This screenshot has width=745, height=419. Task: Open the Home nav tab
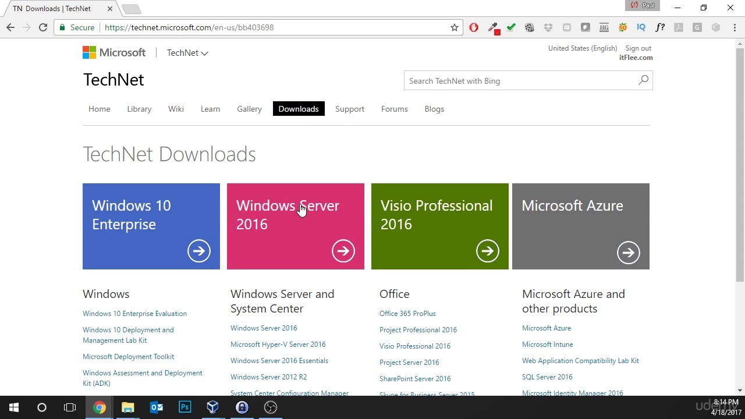tap(100, 109)
